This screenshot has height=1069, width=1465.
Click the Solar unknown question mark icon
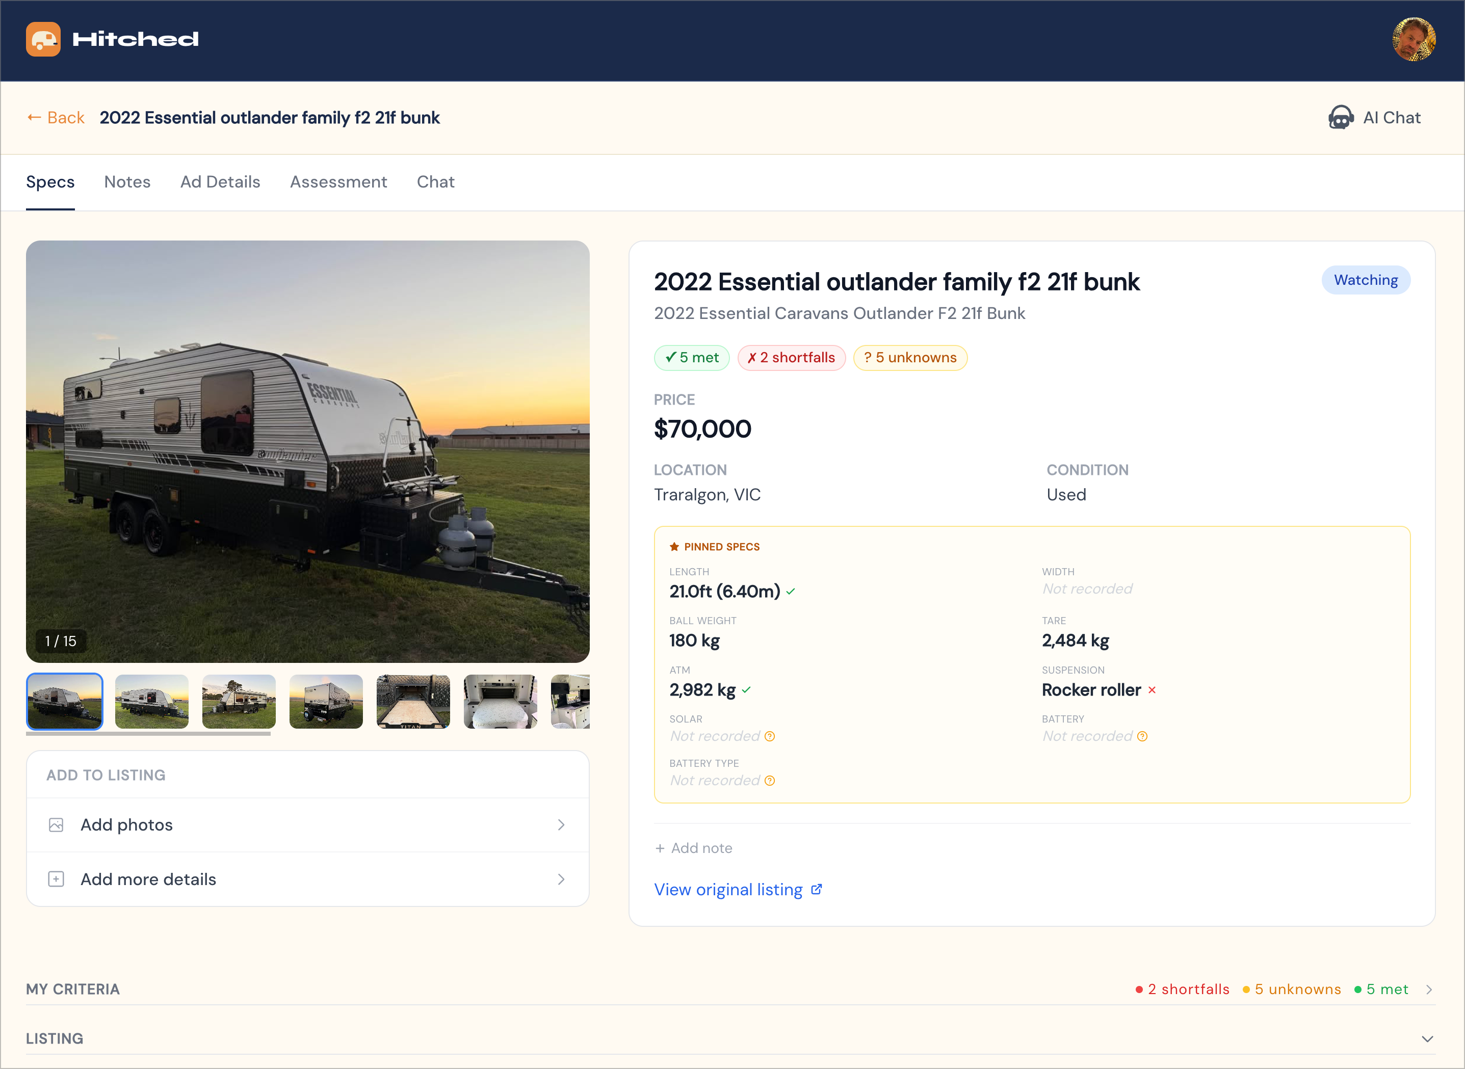coord(770,736)
